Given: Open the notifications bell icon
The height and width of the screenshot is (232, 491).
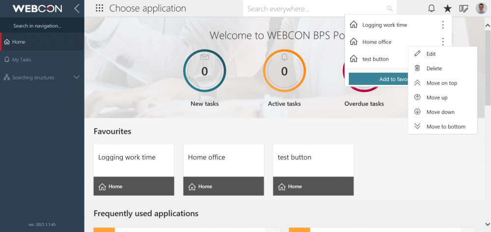Looking at the screenshot, I should click(x=432, y=8).
